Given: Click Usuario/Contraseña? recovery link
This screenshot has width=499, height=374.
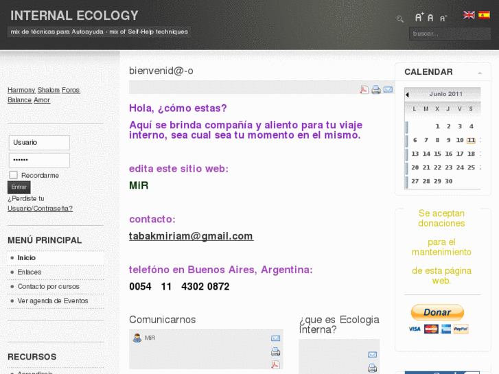Looking at the screenshot, I should tap(40, 209).
